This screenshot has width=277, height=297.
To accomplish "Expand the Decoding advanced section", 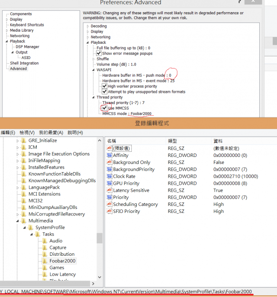I will 87,26.
